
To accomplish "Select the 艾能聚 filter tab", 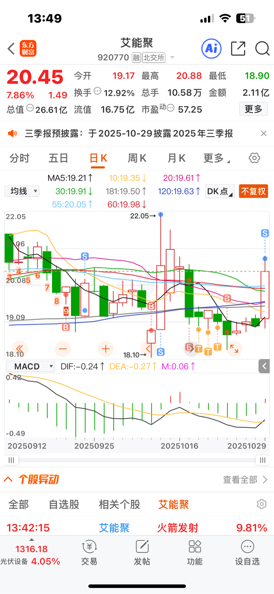I will click(173, 504).
